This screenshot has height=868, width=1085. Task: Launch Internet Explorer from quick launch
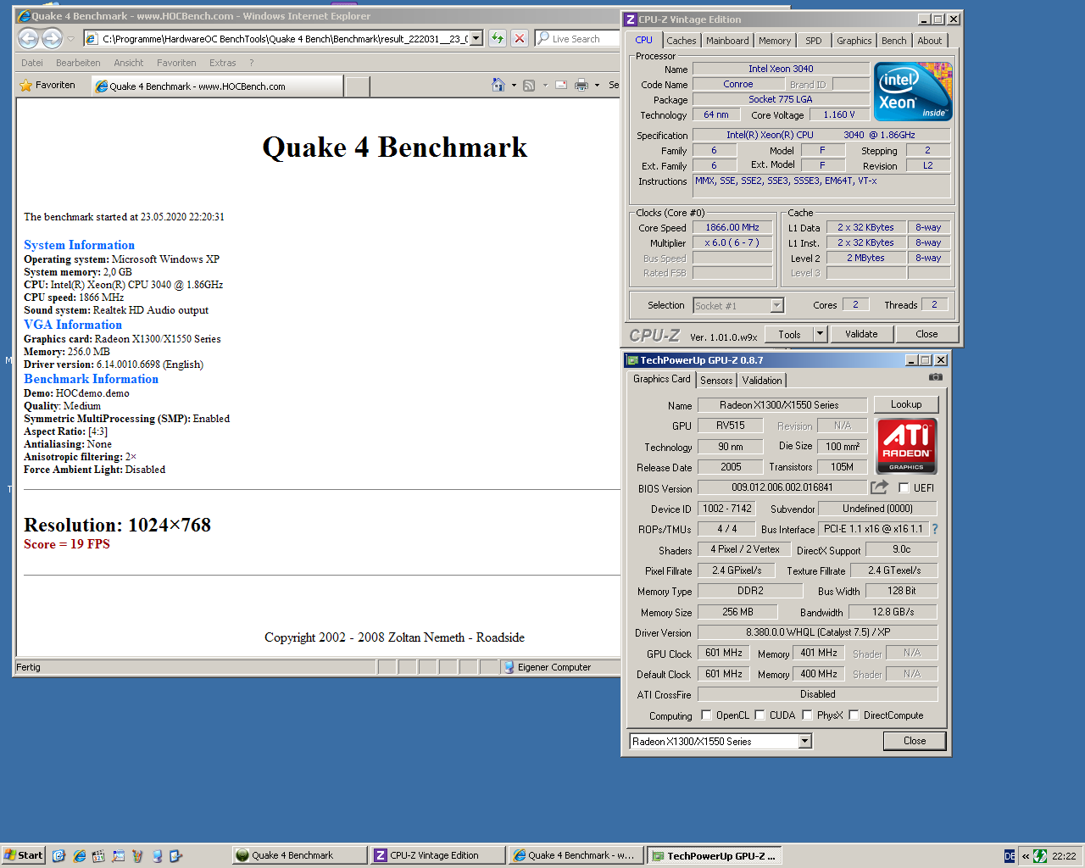(x=79, y=856)
